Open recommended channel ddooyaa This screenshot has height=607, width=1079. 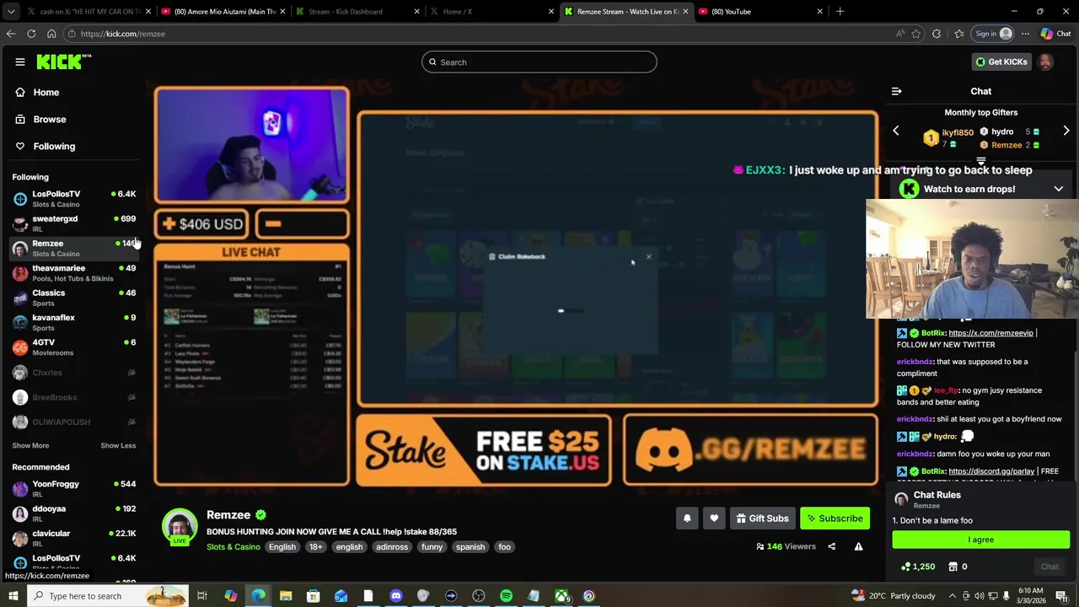point(74,513)
